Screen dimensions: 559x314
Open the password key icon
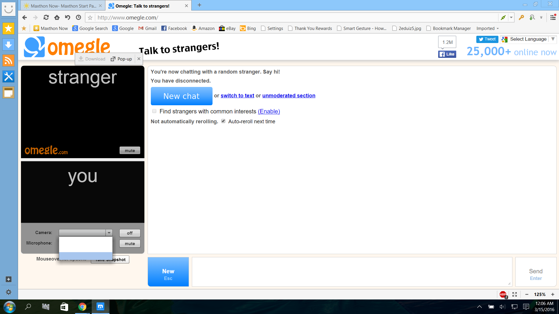[521, 17]
